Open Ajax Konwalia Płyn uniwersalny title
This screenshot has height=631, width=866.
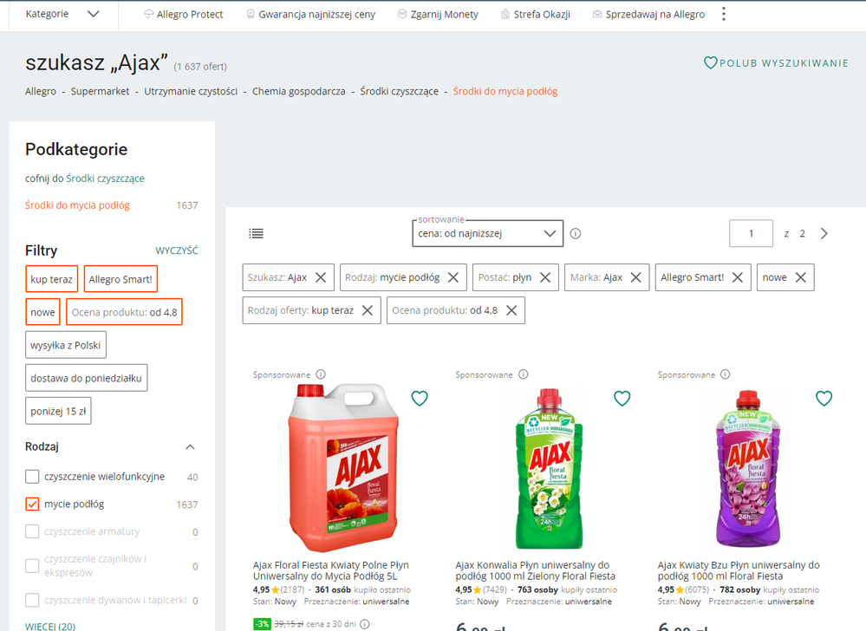point(535,570)
